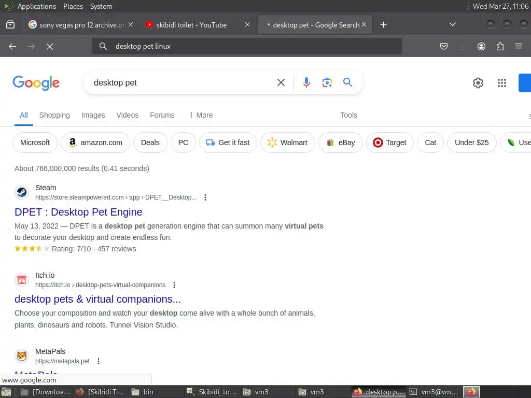The width and height of the screenshot is (531, 398).
Task: Apply the eBay filter chip
Action: [x=341, y=143]
